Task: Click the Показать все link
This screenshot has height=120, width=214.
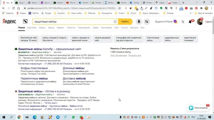Action: point(135,55)
